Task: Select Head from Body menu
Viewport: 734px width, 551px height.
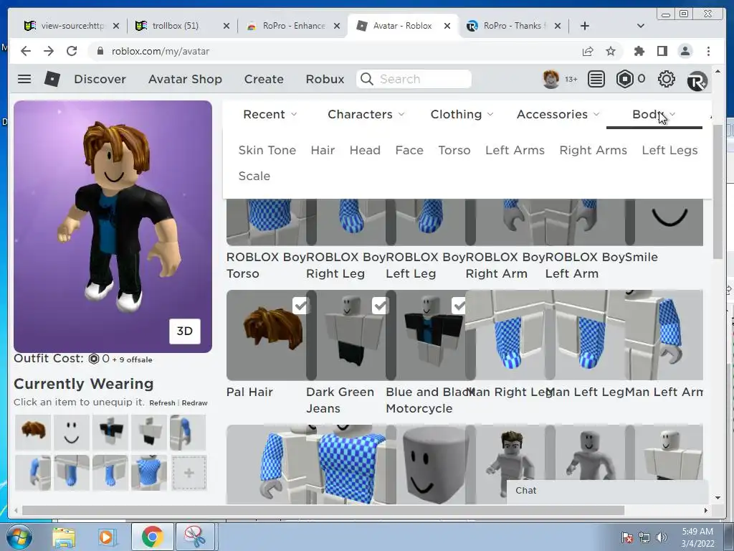Action: [365, 151]
